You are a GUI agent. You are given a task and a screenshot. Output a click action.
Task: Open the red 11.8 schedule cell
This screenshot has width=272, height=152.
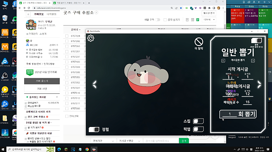pos(237,16)
